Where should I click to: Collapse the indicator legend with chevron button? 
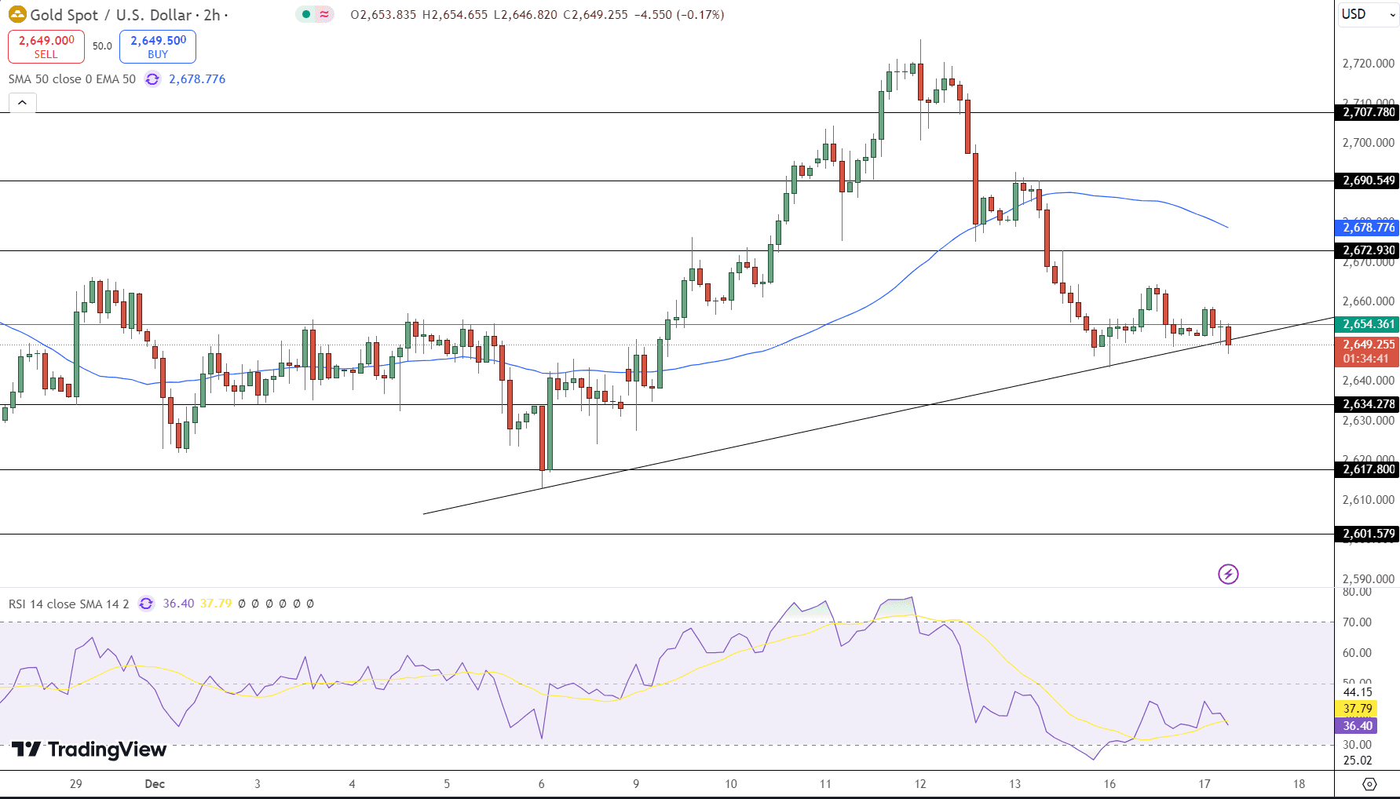tap(22, 103)
